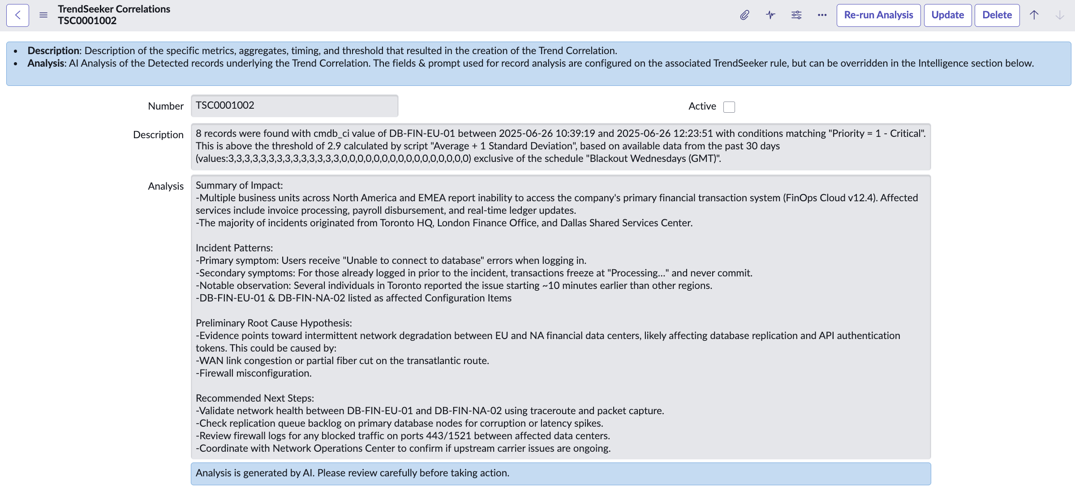Toggle the Active checkbox
The height and width of the screenshot is (492, 1075).
[x=729, y=107]
